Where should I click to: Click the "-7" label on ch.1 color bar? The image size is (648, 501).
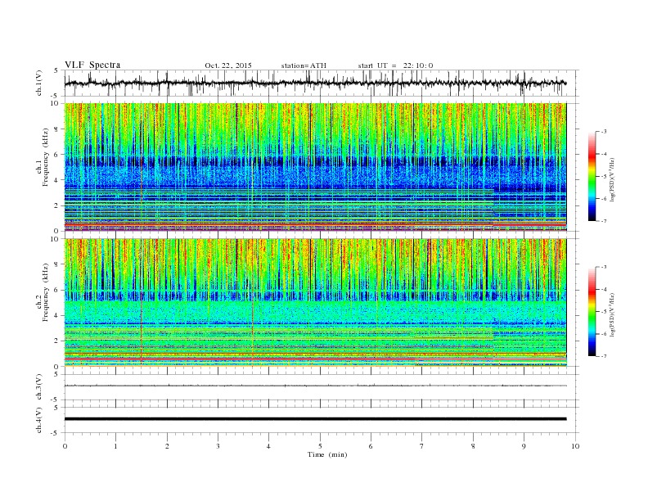(x=604, y=221)
